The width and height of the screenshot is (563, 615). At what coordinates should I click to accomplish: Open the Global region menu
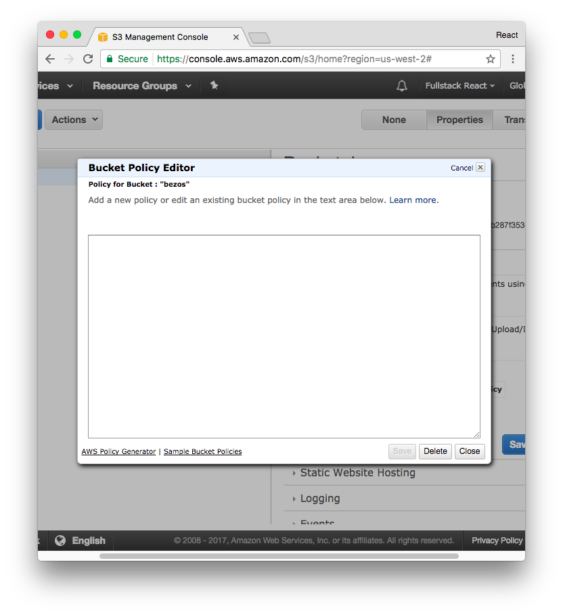pos(517,85)
